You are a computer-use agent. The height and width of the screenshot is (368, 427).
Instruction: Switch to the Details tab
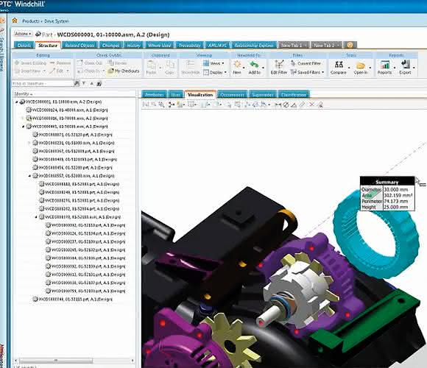24,45
